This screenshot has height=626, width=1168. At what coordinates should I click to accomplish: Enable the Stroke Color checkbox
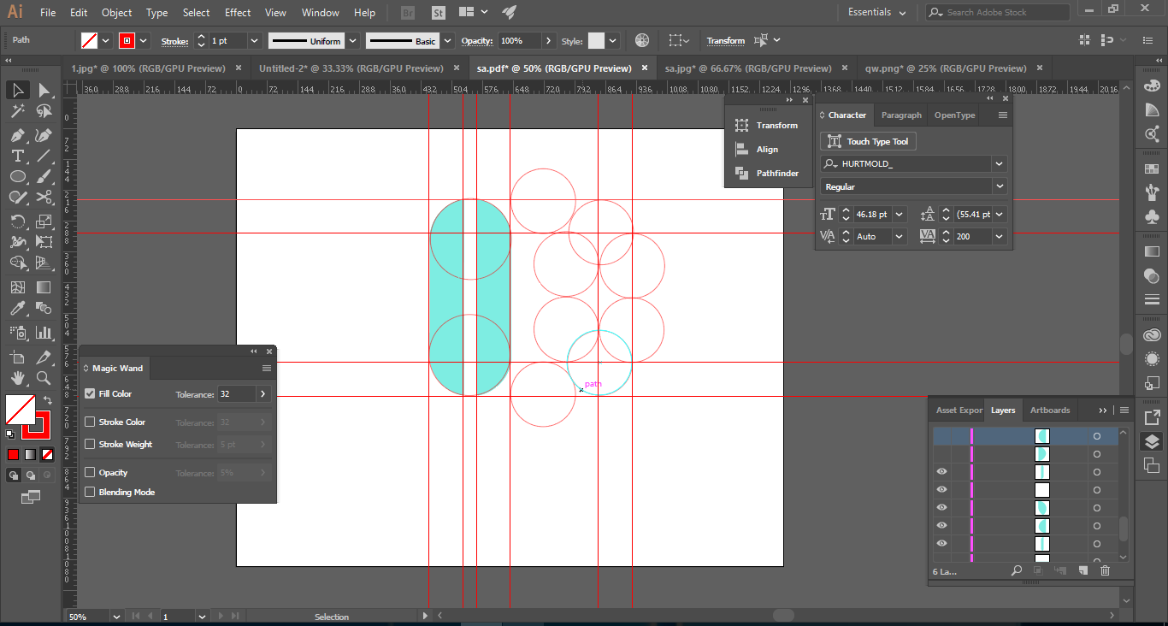click(x=90, y=422)
